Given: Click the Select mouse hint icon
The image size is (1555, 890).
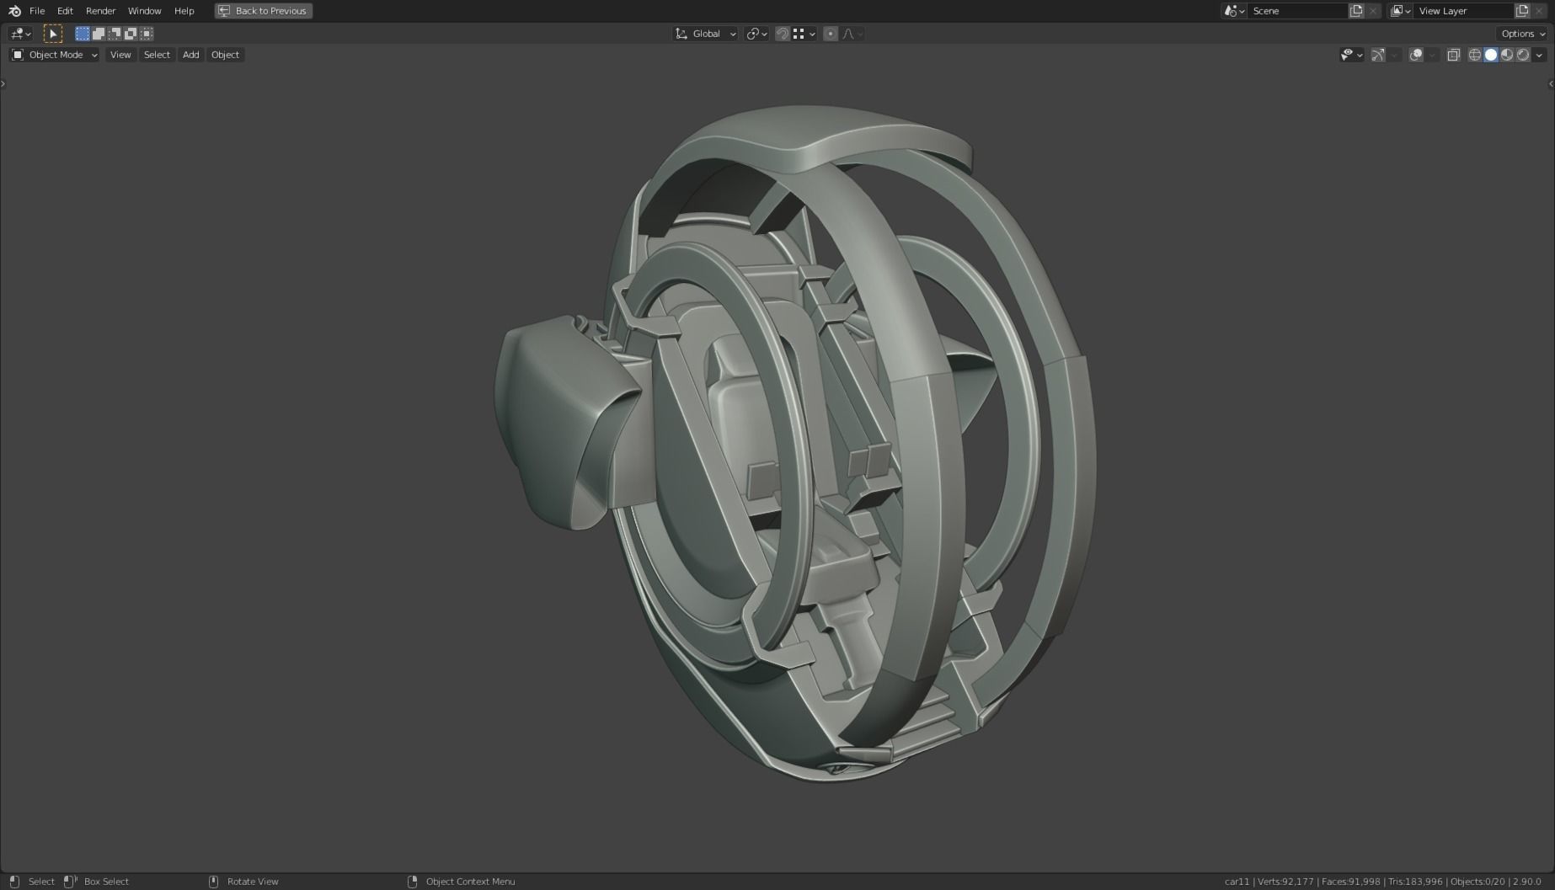Looking at the screenshot, I should [14, 882].
